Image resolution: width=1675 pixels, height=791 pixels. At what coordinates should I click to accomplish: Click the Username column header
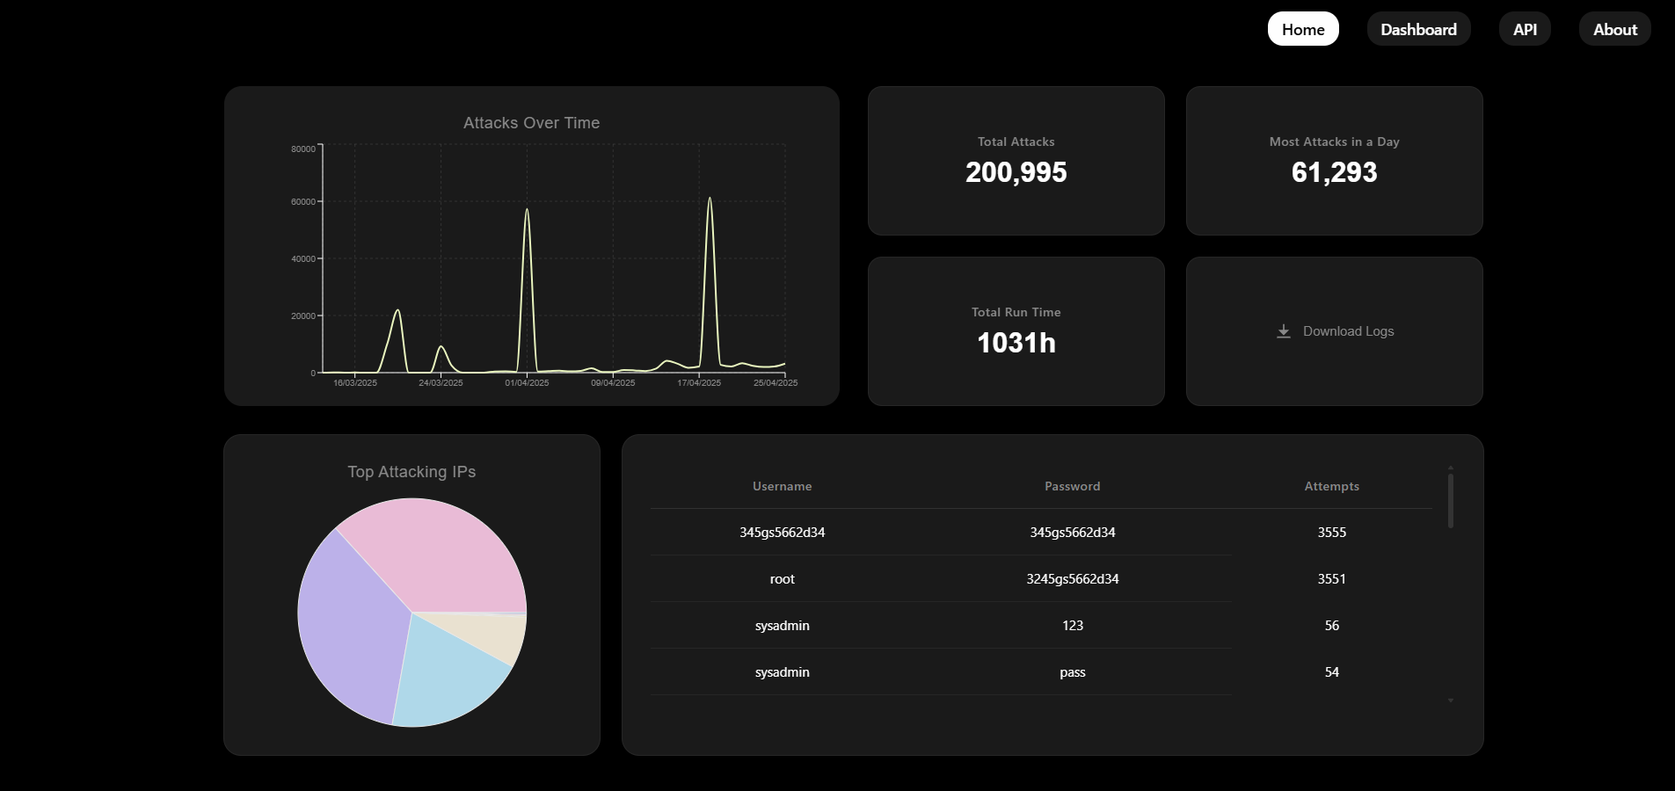pos(782,486)
